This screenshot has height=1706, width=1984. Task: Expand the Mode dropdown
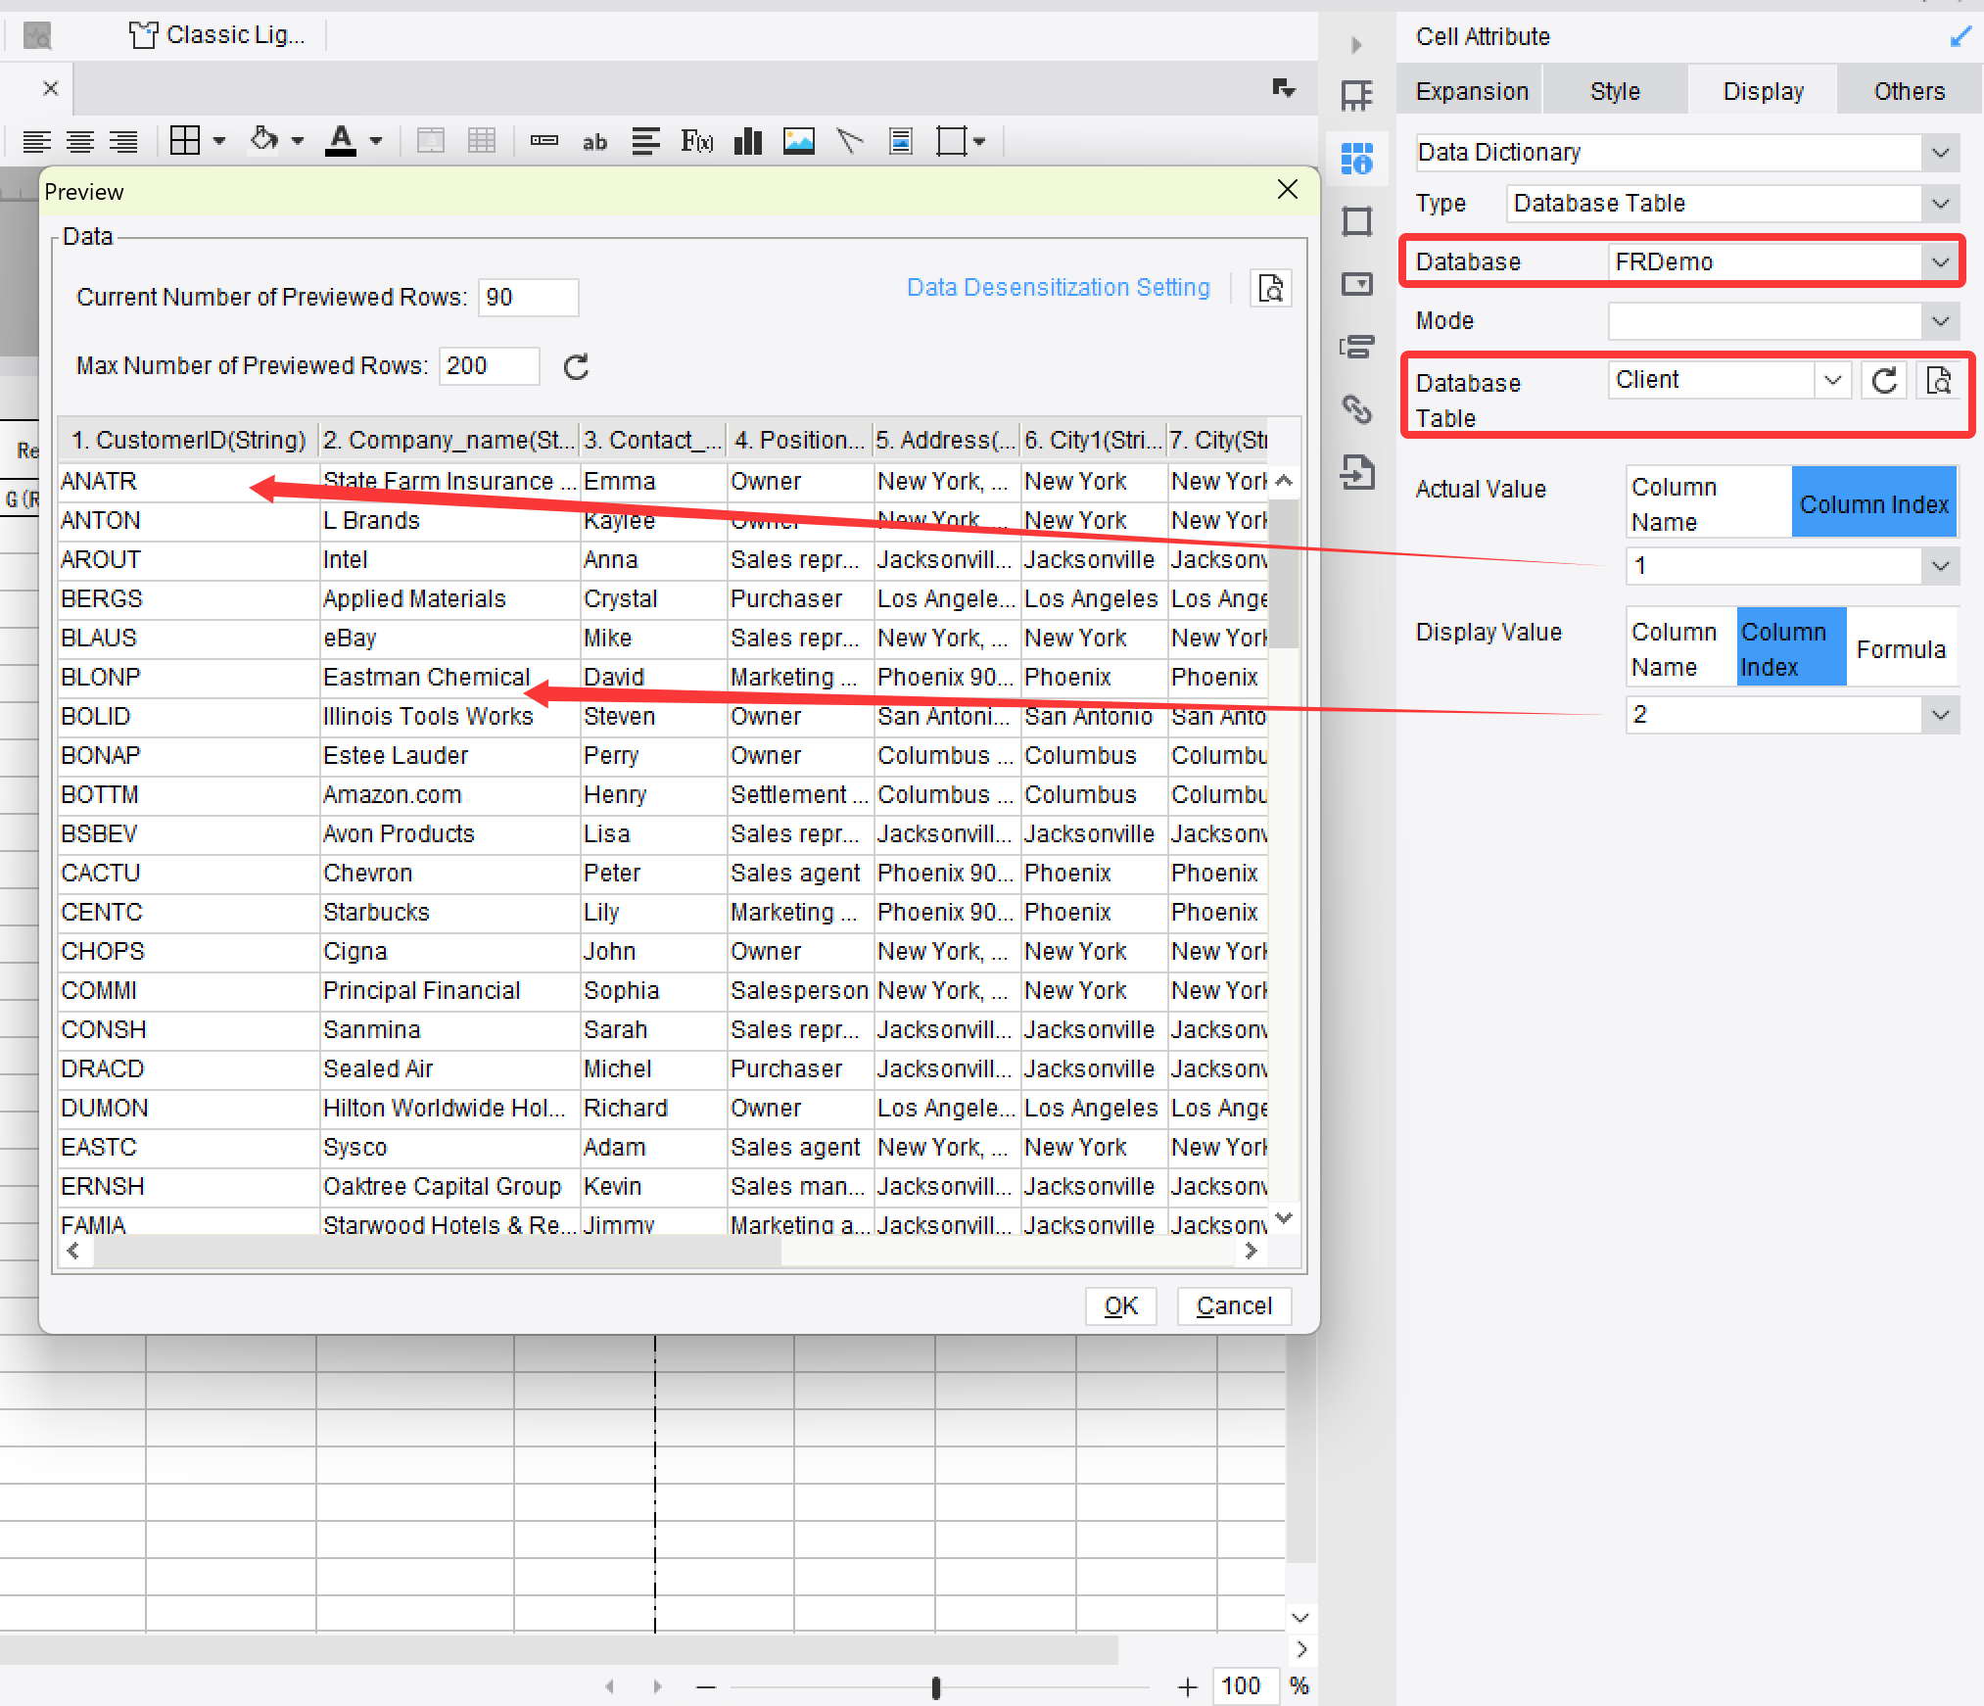(x=1941, y=320)
